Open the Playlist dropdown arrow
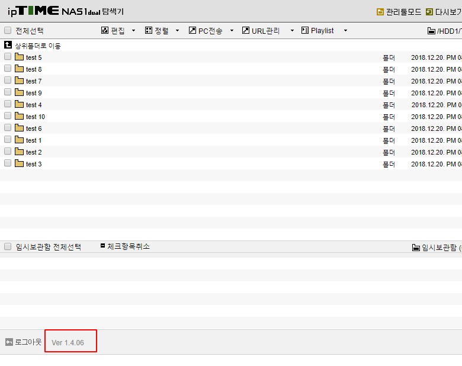 [x=346, y=30]
